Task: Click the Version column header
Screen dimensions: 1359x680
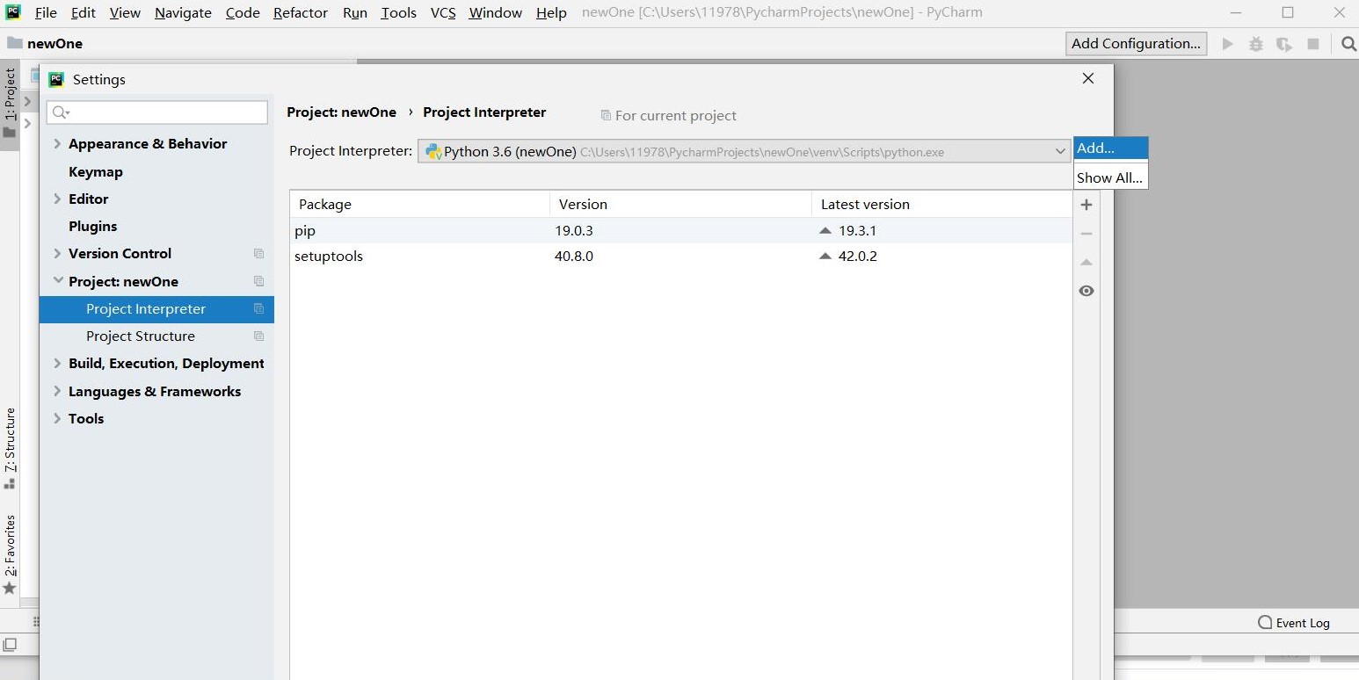Action: [x=680, y=205]
